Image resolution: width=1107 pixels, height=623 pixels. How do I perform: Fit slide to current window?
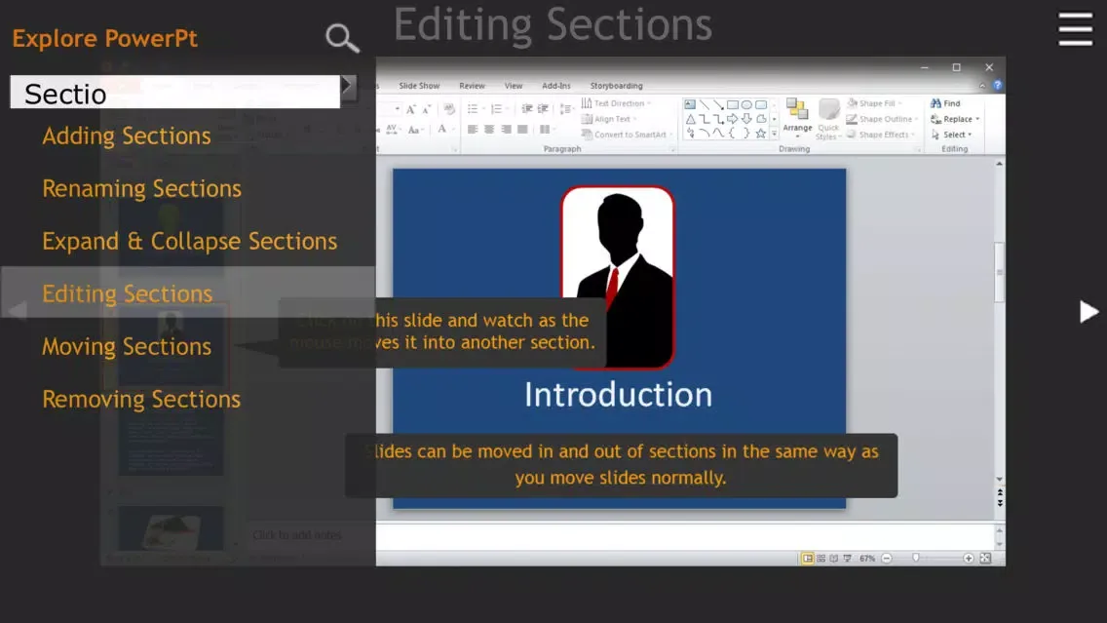985,558
